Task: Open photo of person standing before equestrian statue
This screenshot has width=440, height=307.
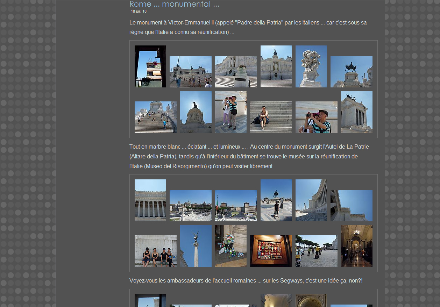Action: point(276,200)
